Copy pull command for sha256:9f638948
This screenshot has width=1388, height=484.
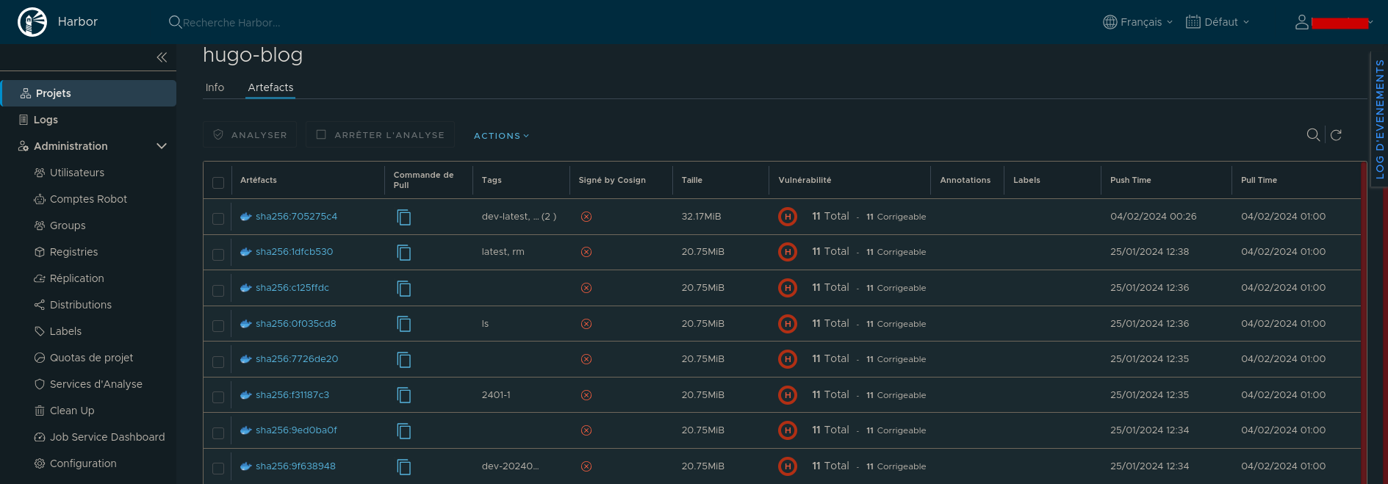tap(404, 466)
